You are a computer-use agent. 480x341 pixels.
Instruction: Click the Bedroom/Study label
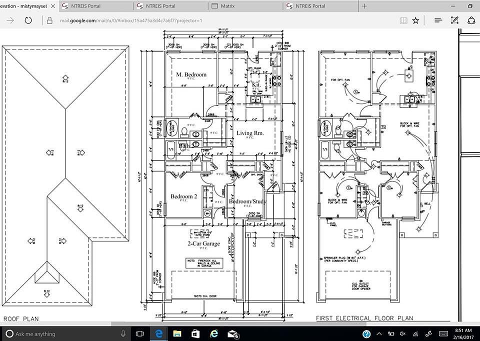[x=247, y=201]
